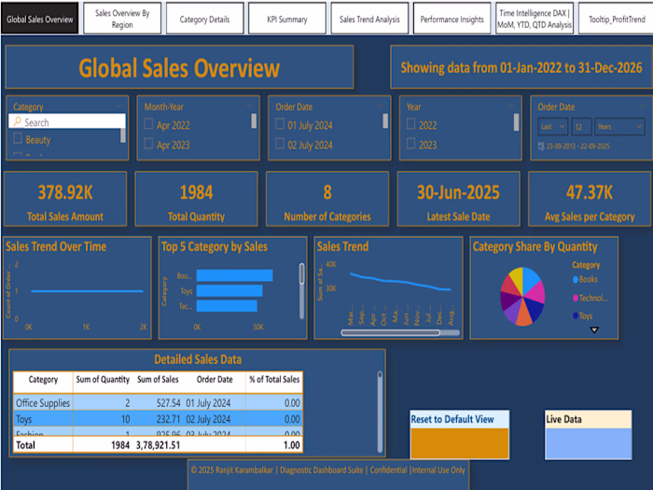653x490 pixels.
Task: Open the Global Sales Overview tab
Action: (x=39, y=19)
